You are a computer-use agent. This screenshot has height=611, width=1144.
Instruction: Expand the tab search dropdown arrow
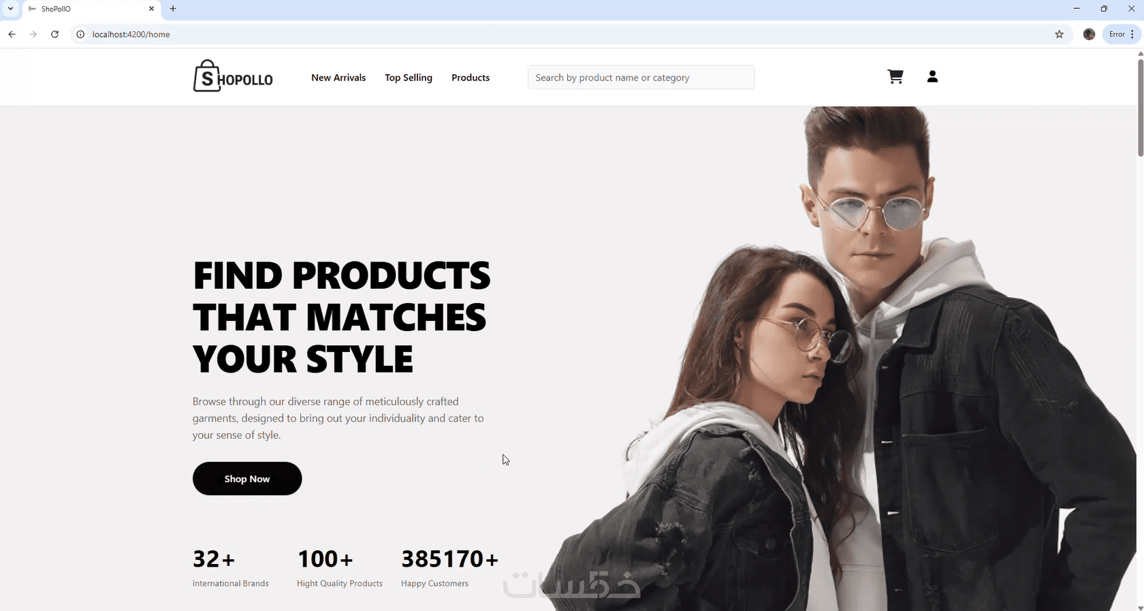10,9
